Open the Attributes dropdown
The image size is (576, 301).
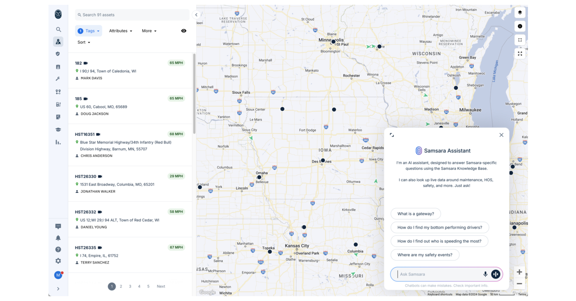point(120,31)
